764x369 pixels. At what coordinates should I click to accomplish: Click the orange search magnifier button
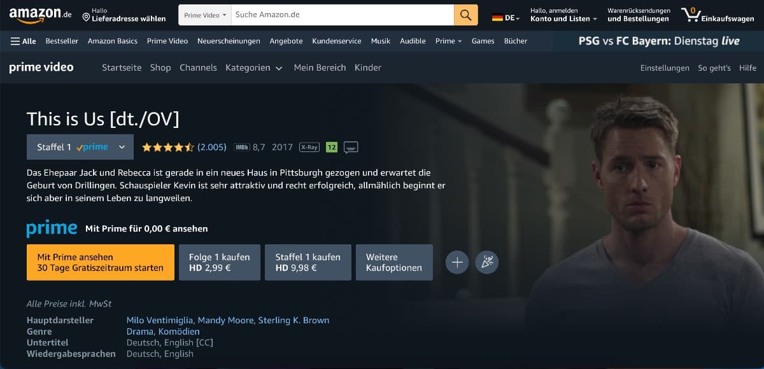pyautogui.click(x=466, y=15)
